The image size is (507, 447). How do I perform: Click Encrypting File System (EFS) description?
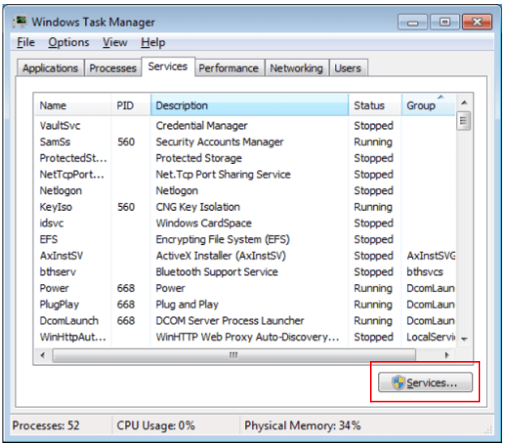[223, 239]
